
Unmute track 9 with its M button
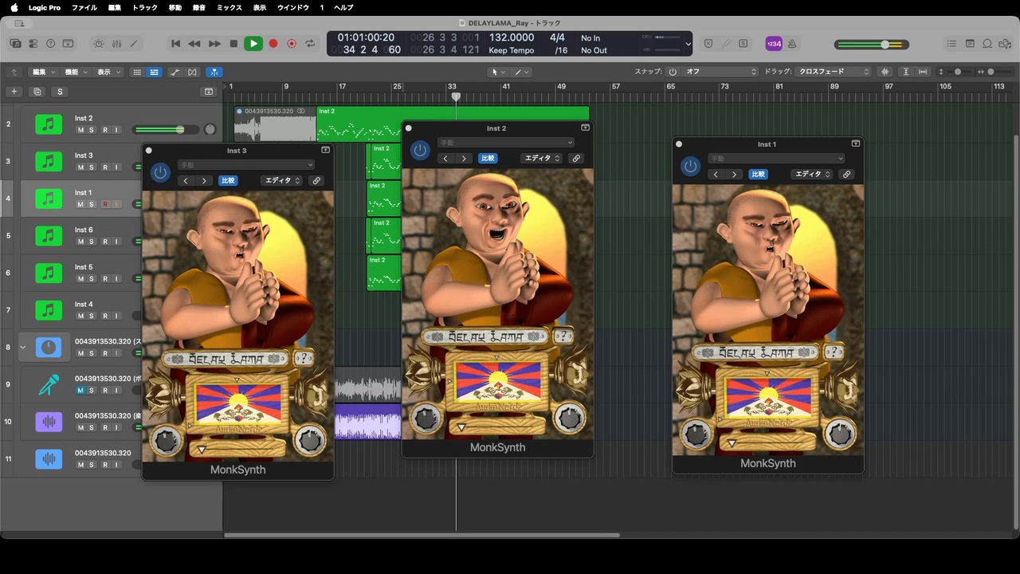tap(80, 391)
